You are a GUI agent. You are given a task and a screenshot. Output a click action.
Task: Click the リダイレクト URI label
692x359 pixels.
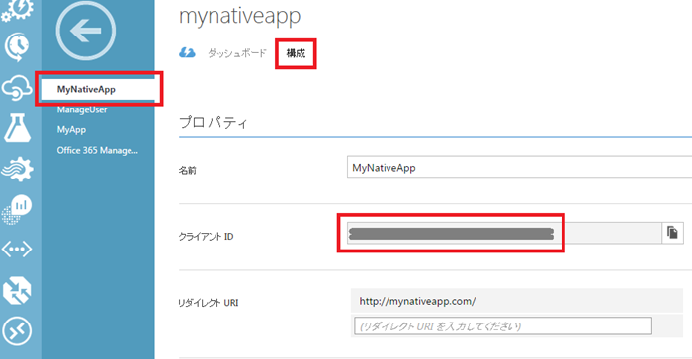point(208,303)
